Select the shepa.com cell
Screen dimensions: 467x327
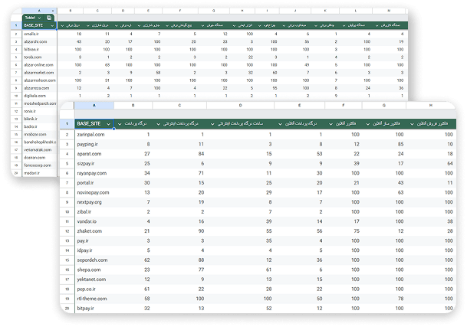click(x=94, y=270)
